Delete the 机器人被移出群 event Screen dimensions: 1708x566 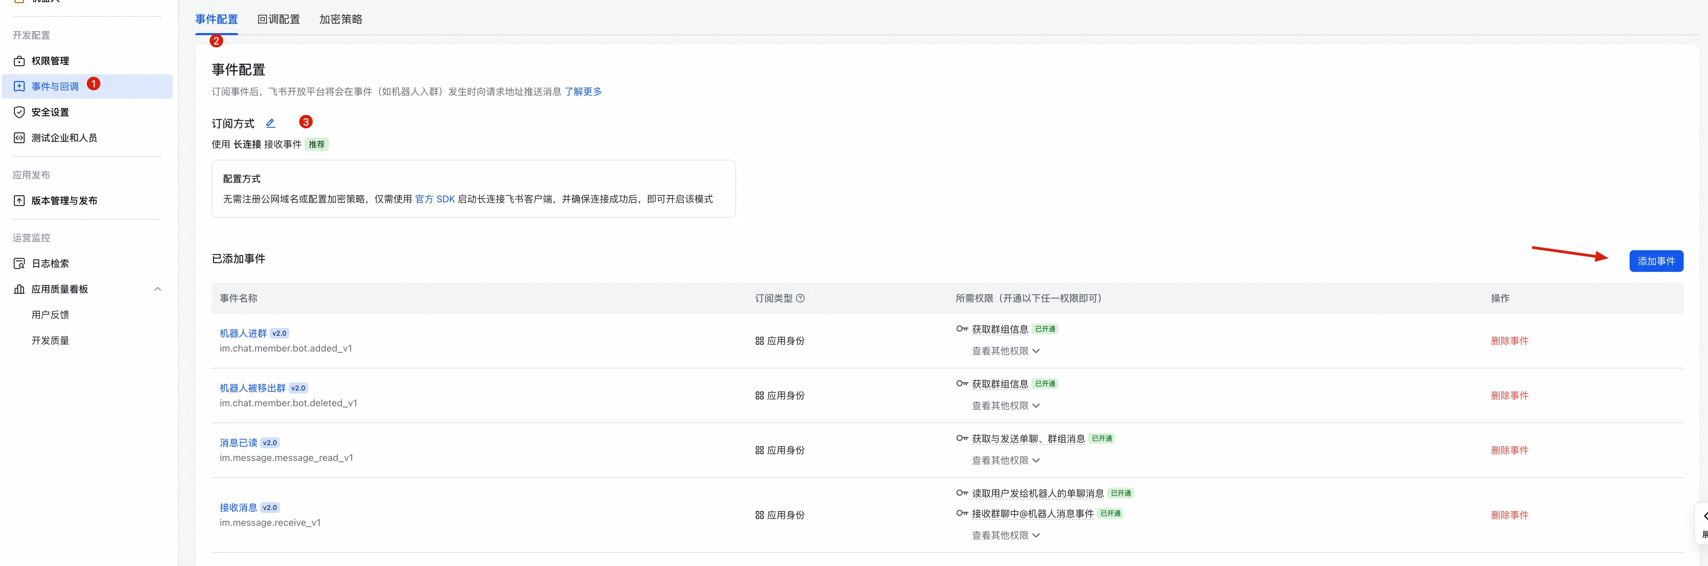(1509, 396)
